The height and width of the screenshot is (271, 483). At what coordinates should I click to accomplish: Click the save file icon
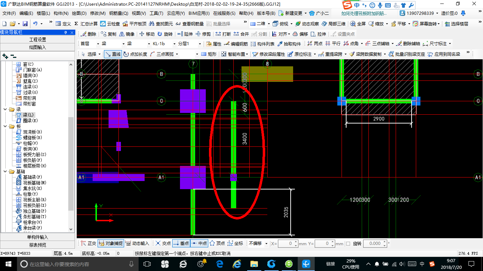(25, 24)
